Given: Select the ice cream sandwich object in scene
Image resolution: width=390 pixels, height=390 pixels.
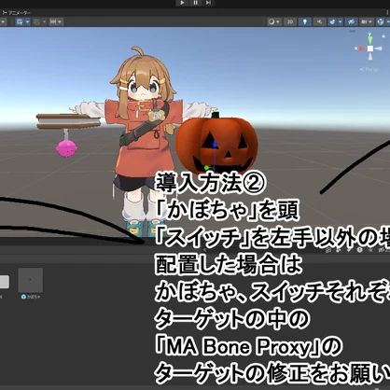Looking at the screenshot, I should click(x=68, y=121).
